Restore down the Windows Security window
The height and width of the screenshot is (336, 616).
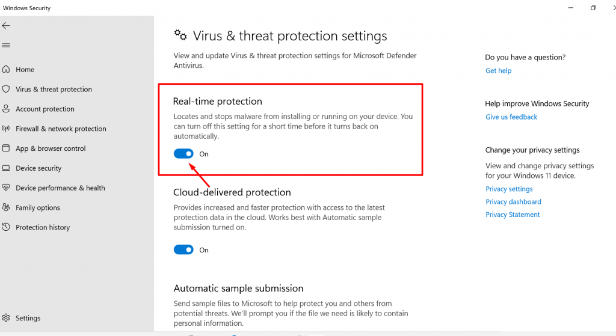click(593, 8)
